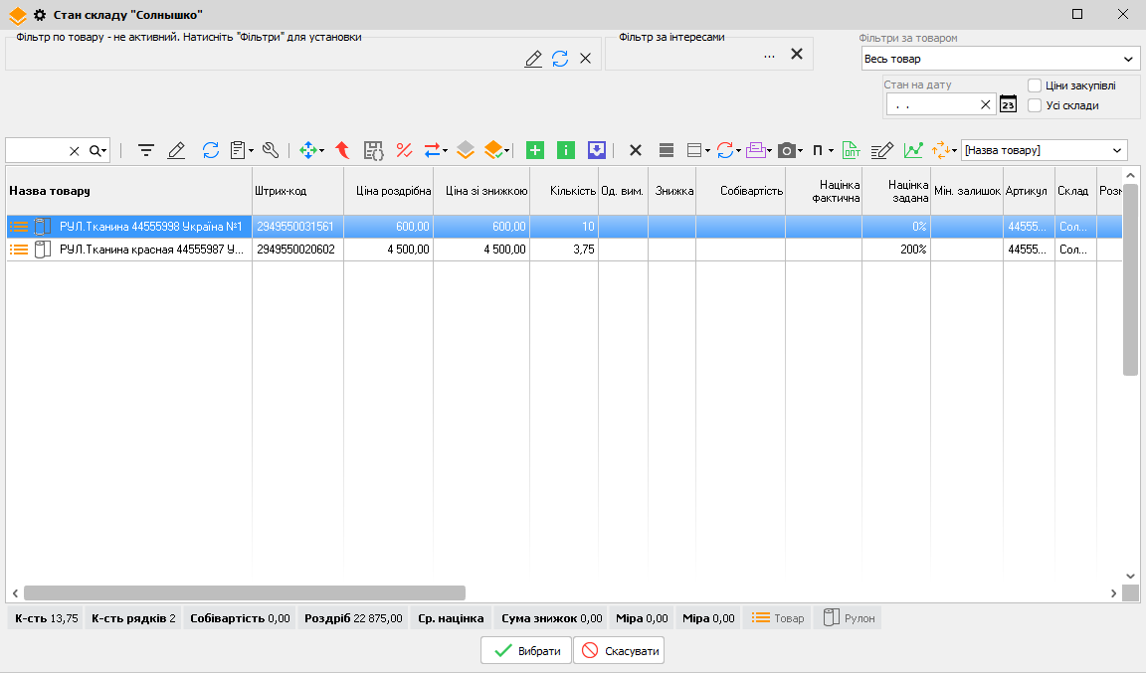Click the filter lines icon in toolbar
Image resolution: width=1146 pixels, height=673 pixels.
146,150
